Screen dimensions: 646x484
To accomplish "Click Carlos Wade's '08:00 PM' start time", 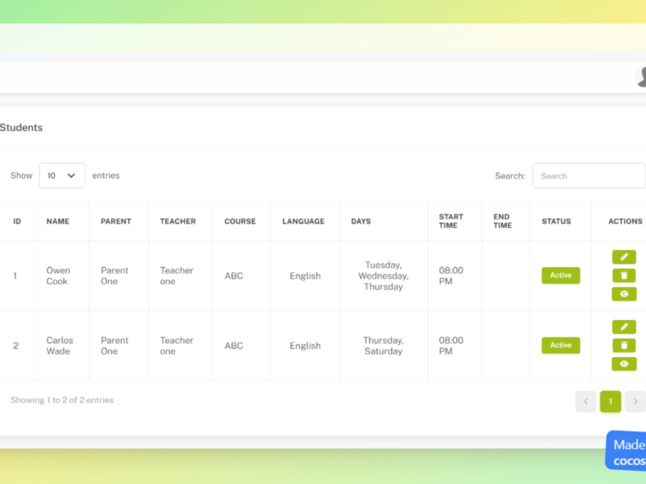I will tap(451, 346).
